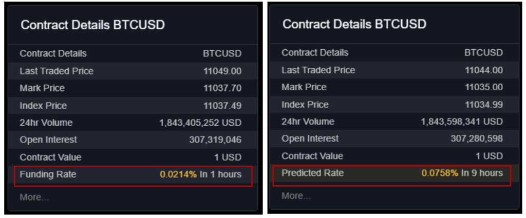The height and width of the screenshot is (218, 526).
Task: Click Mark Price 11037.70 value
Action: (222, 88)
